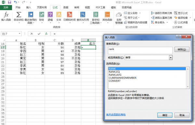Click the cell with name 黄宏
Viewport: 195px width, 125px height.
pos(16,58)
